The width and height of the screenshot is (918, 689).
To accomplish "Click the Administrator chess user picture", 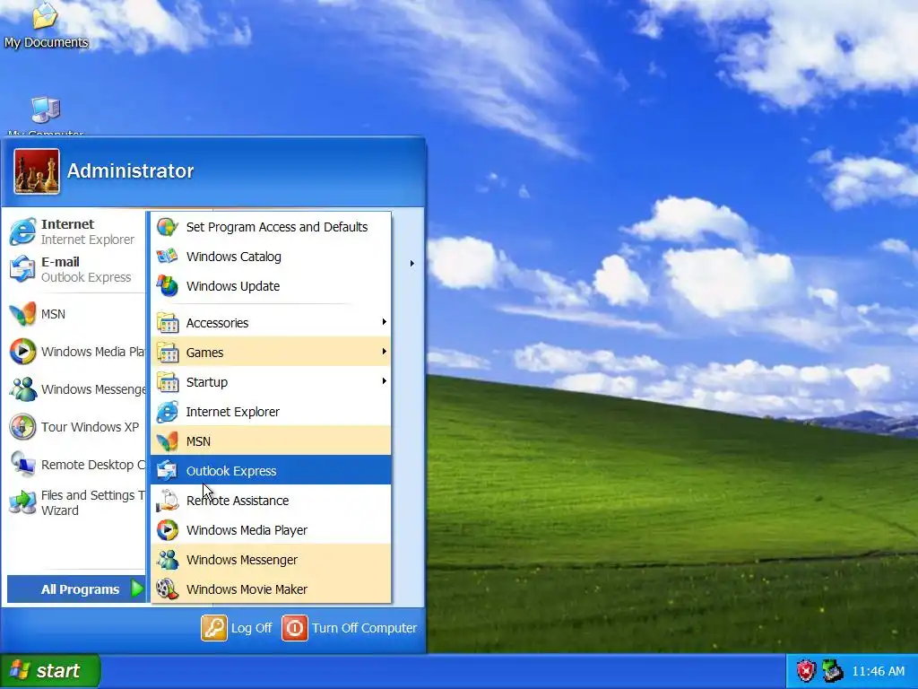I will (x=36, y=171).
